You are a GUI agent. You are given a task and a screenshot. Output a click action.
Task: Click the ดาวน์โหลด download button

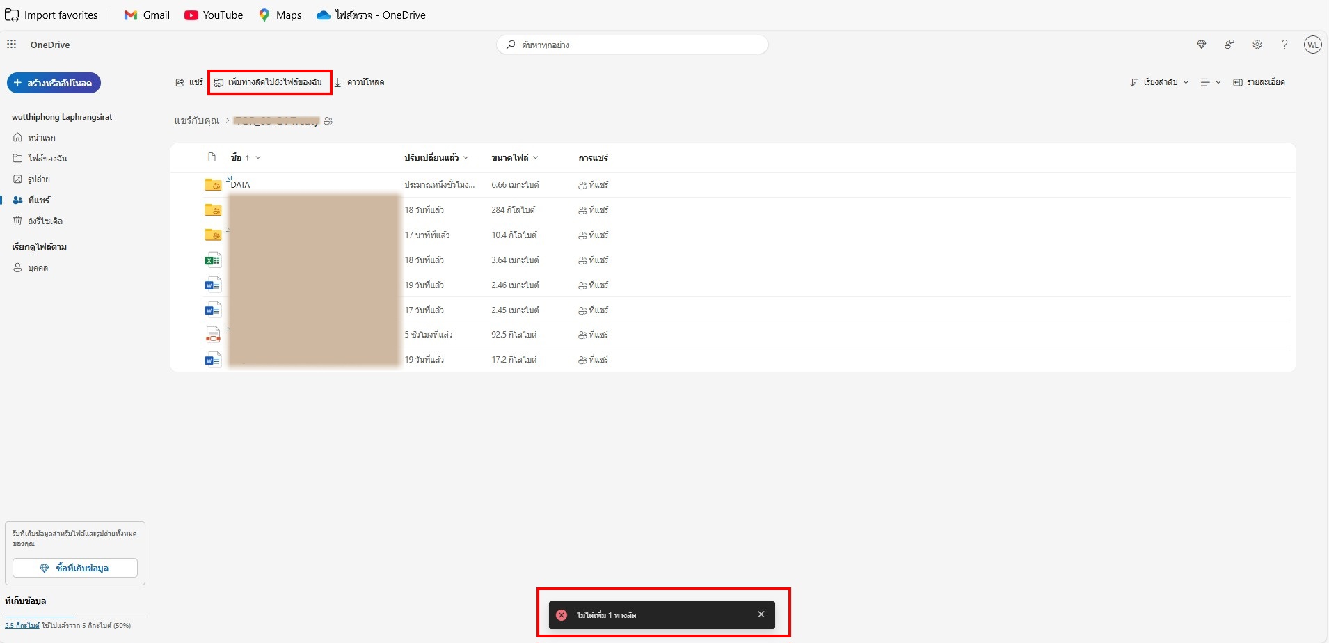(359, 82)
